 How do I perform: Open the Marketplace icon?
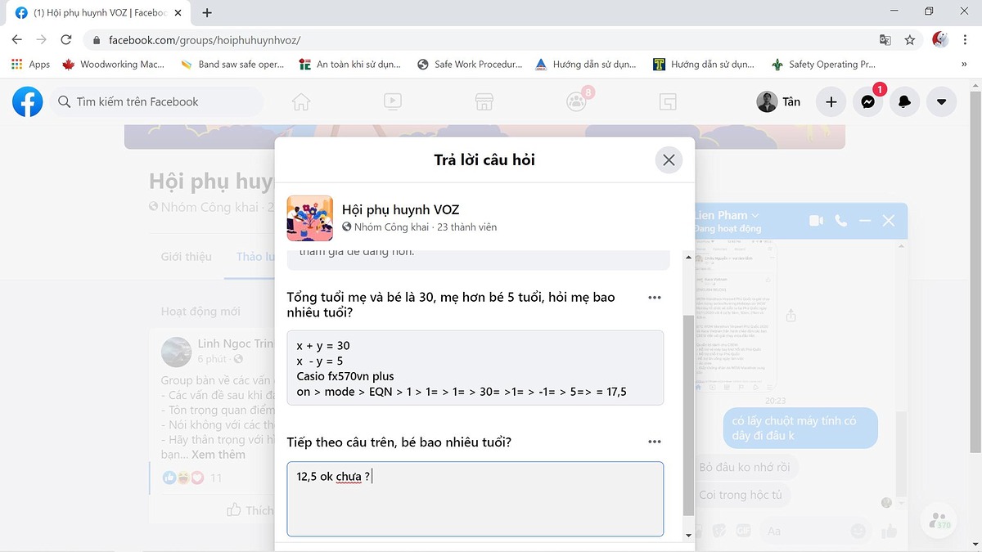tap(484, 101)
